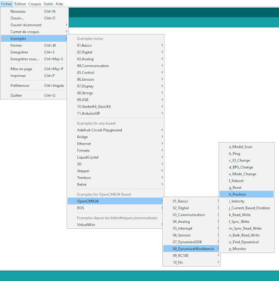279x281 pixels.
Task: Expand the 01.Basics examples submenu
Action: pos(115,45)
